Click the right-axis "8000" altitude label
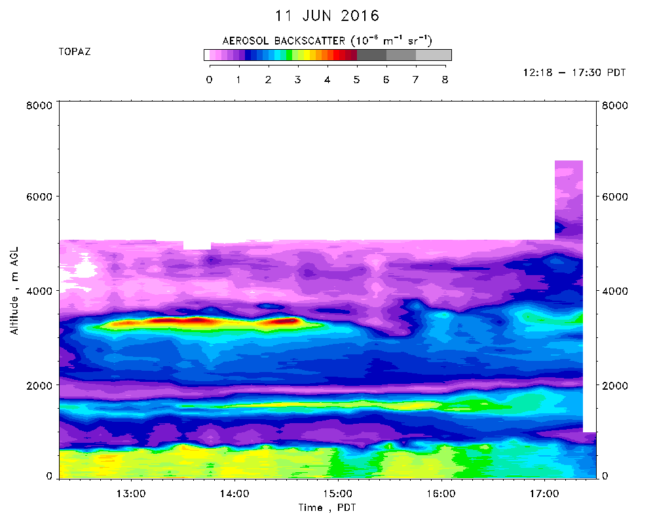Viewport: 655px width, 524px height. click(x=615, y=105)
